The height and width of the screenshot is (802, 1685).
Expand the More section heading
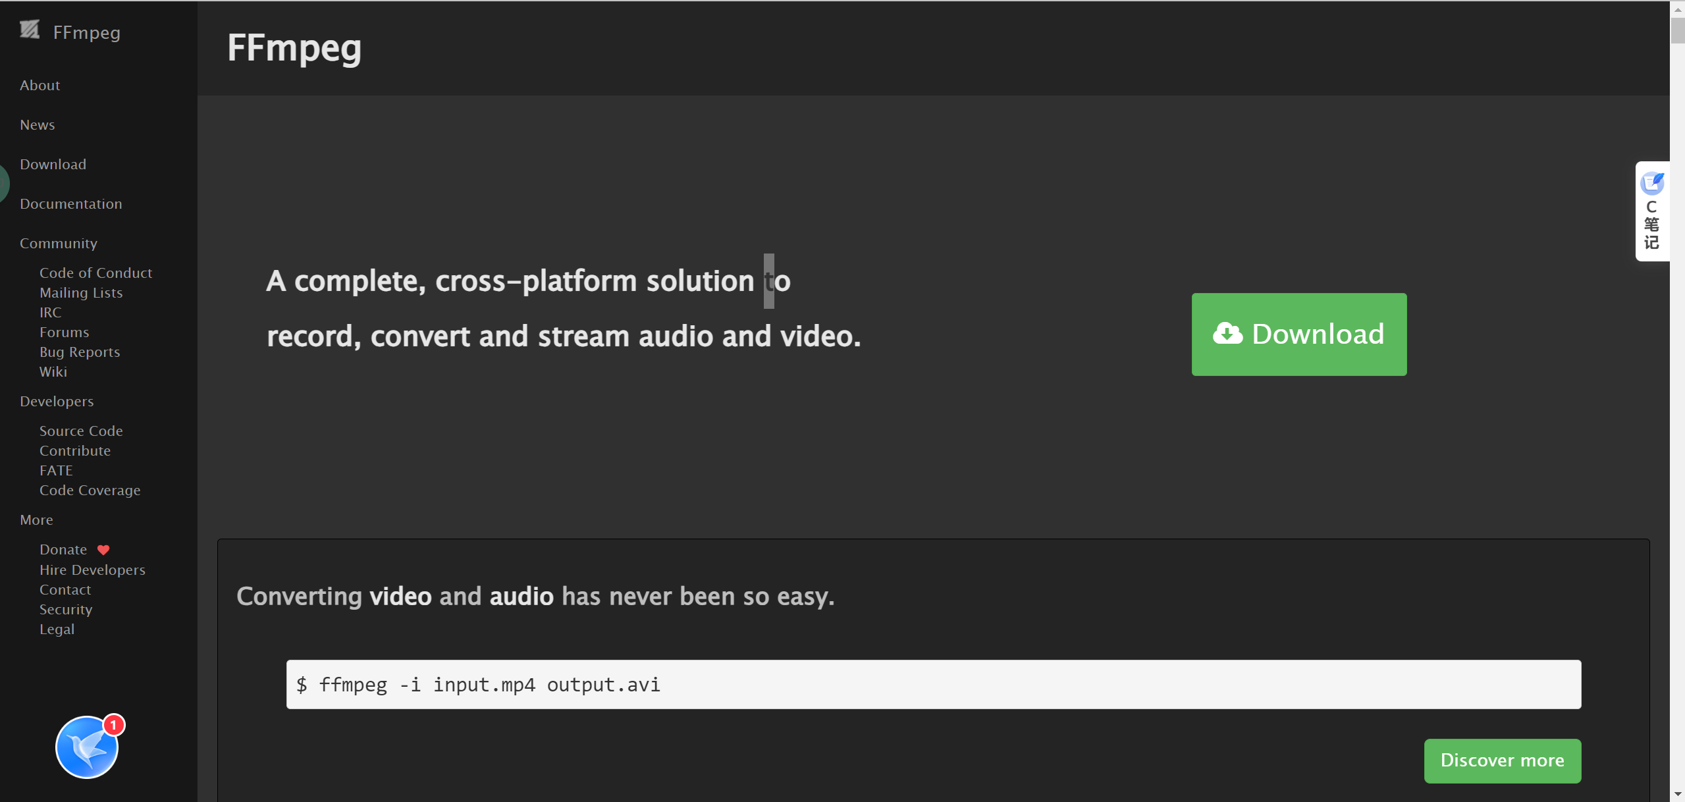pos(36,520)
